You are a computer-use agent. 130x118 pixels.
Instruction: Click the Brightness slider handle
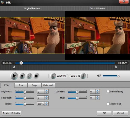[25, 92]
